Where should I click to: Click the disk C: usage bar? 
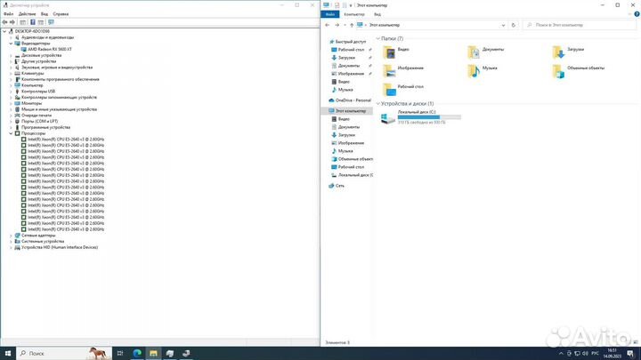[429, 117]
